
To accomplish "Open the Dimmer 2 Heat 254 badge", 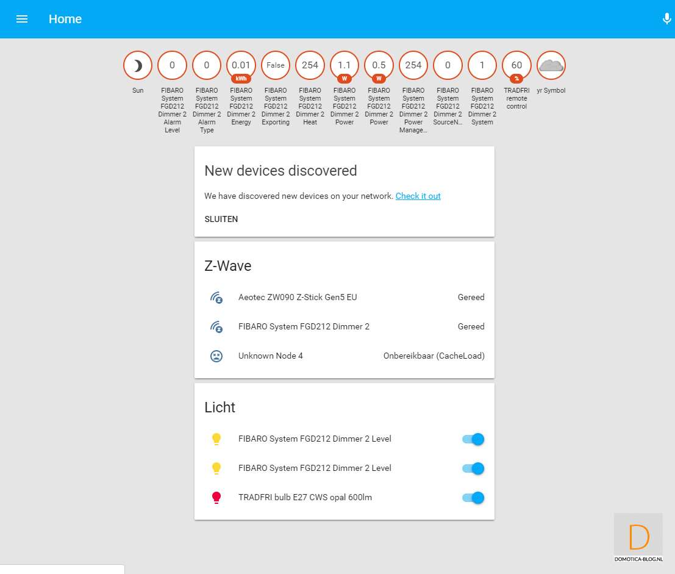I will tap(310, 65).
